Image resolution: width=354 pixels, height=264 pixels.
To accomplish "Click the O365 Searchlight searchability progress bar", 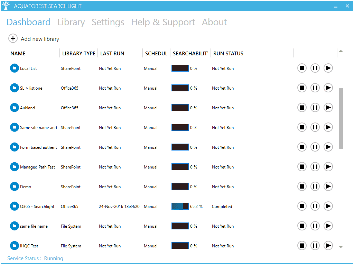I will 180,206.
